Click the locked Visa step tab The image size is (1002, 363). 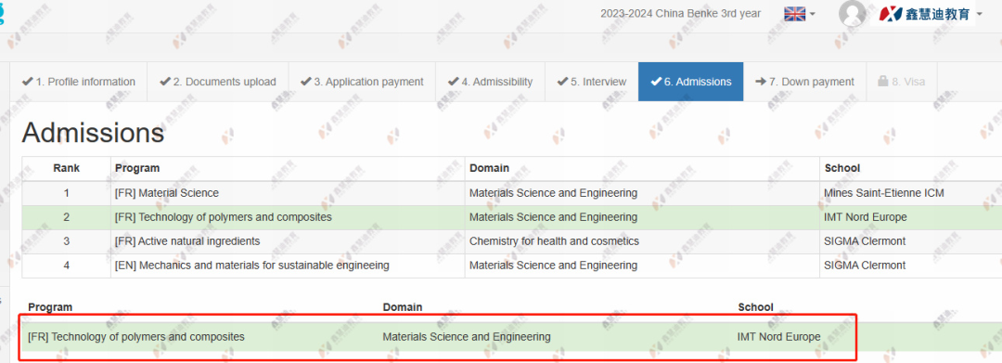click(902, 82)
